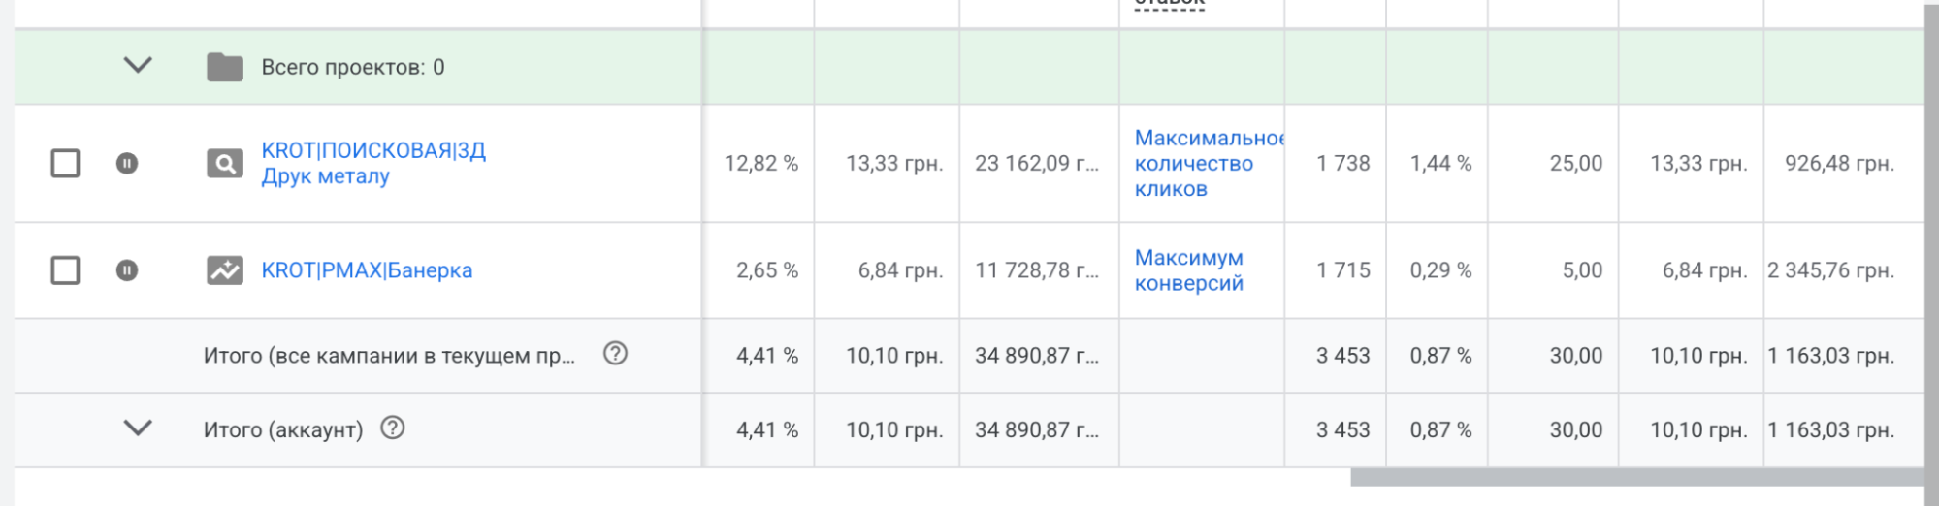Screen dimensions: 1939x507
Task: Click the Максимум конверсий bid strategy link
Action: pos(1188,270)
